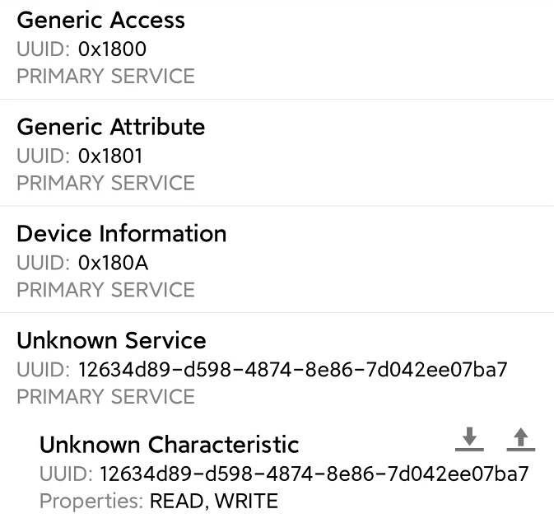The height and width of the screenshot is (523, 554).
Task: Click PRIMARY SERVICE label under Unknown Service
Action: click(x=105, y=396)
